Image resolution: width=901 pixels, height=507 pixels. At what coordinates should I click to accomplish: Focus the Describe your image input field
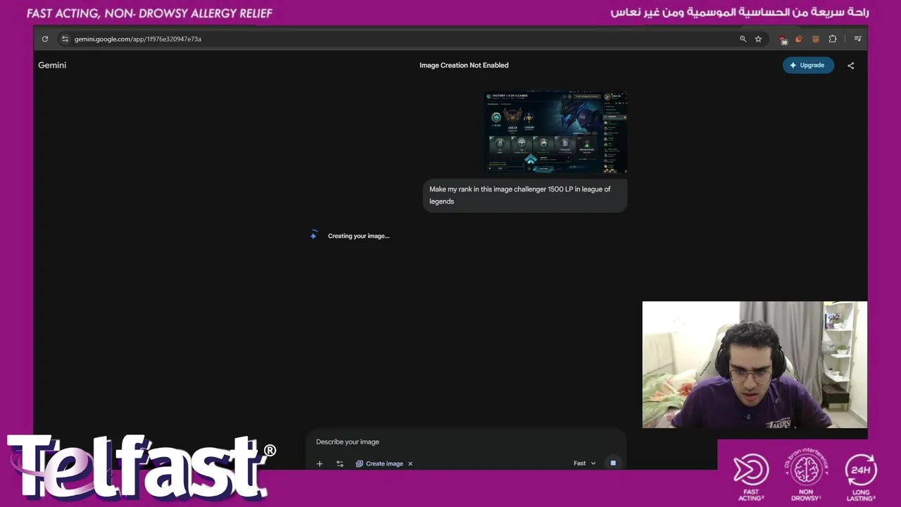465,442
